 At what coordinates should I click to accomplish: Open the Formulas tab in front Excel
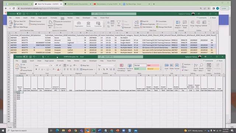pos(60,61)
